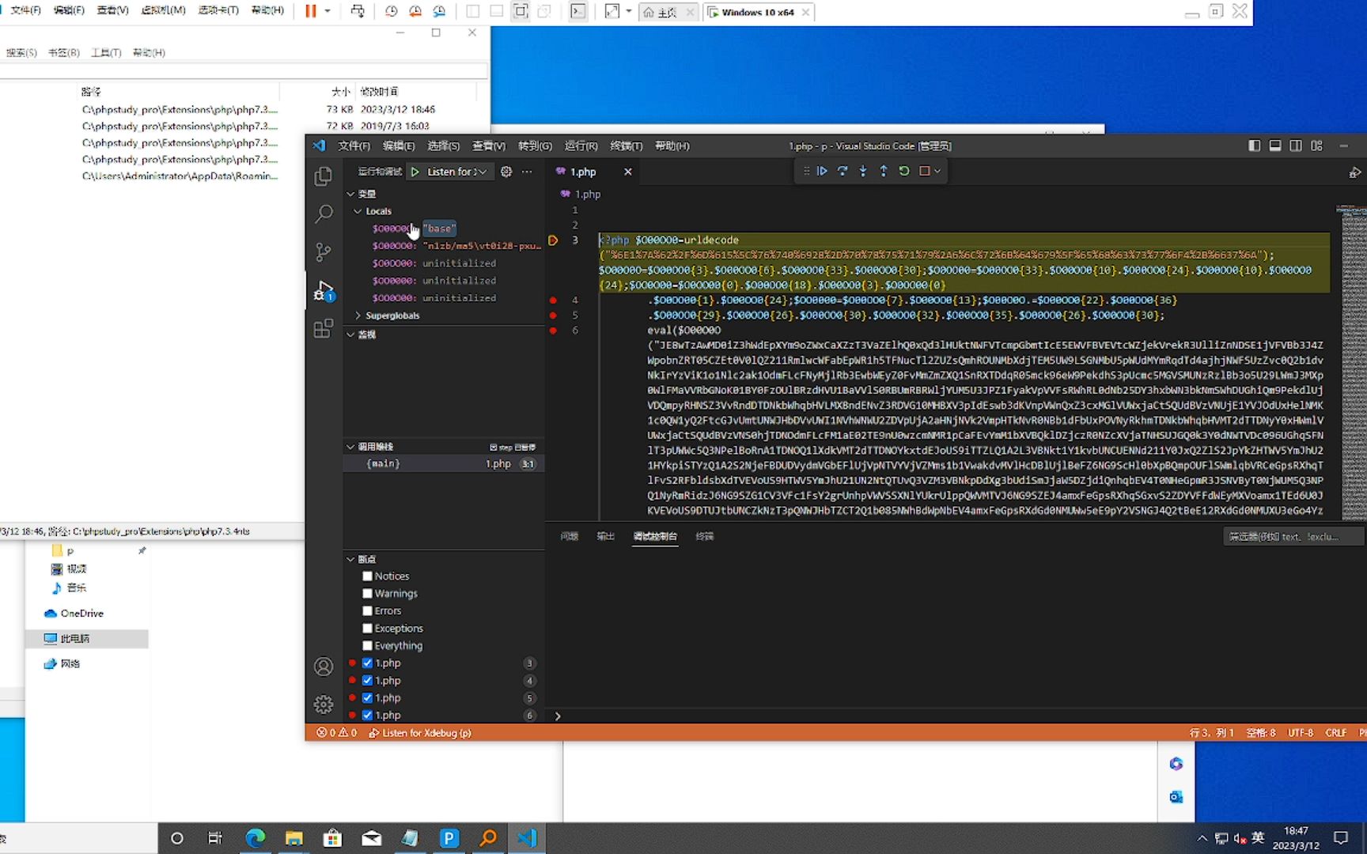
Task: Click the debug console filter input field
Action: pyautogui.click(x=1293, y=537)
